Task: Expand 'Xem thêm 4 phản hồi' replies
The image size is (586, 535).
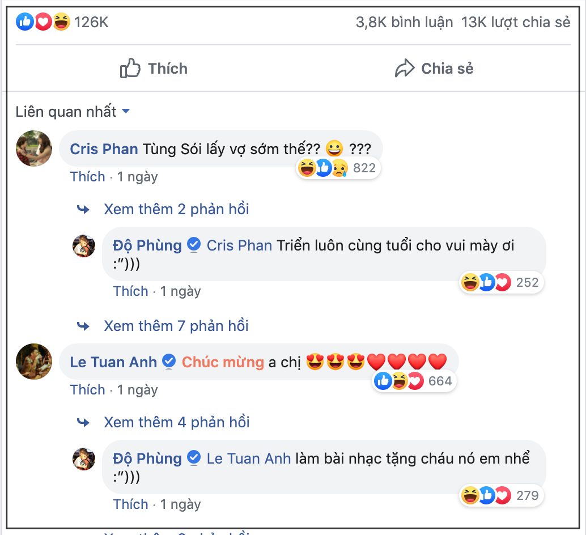Action: click(176, 422)
